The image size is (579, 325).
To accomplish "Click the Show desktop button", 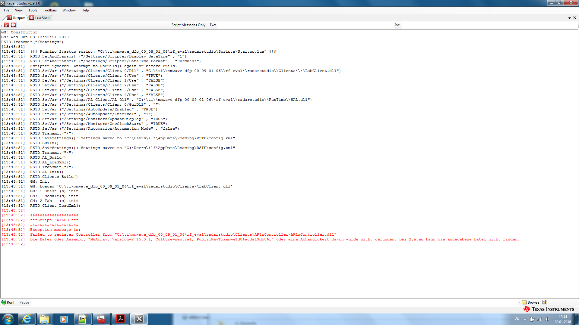I will pyautogui.click(x=577, y=319).
